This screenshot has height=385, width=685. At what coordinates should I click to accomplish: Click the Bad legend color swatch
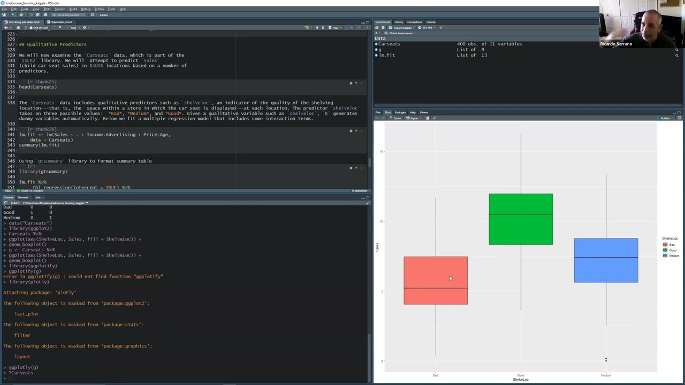click(665, 245)
